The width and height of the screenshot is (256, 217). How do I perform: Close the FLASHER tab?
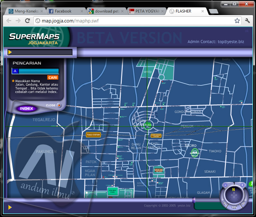pyautogui.click(x=203, y=11)
